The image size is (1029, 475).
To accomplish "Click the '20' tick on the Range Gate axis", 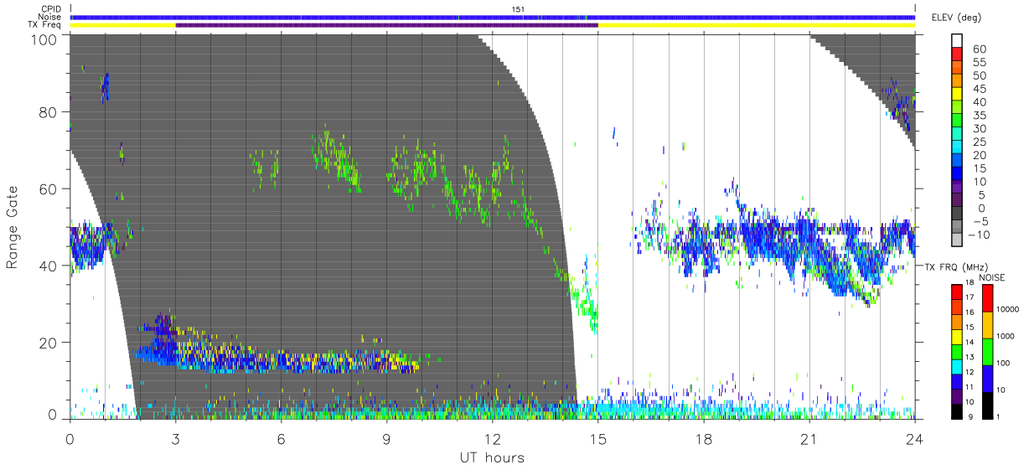I will (47, 343).
